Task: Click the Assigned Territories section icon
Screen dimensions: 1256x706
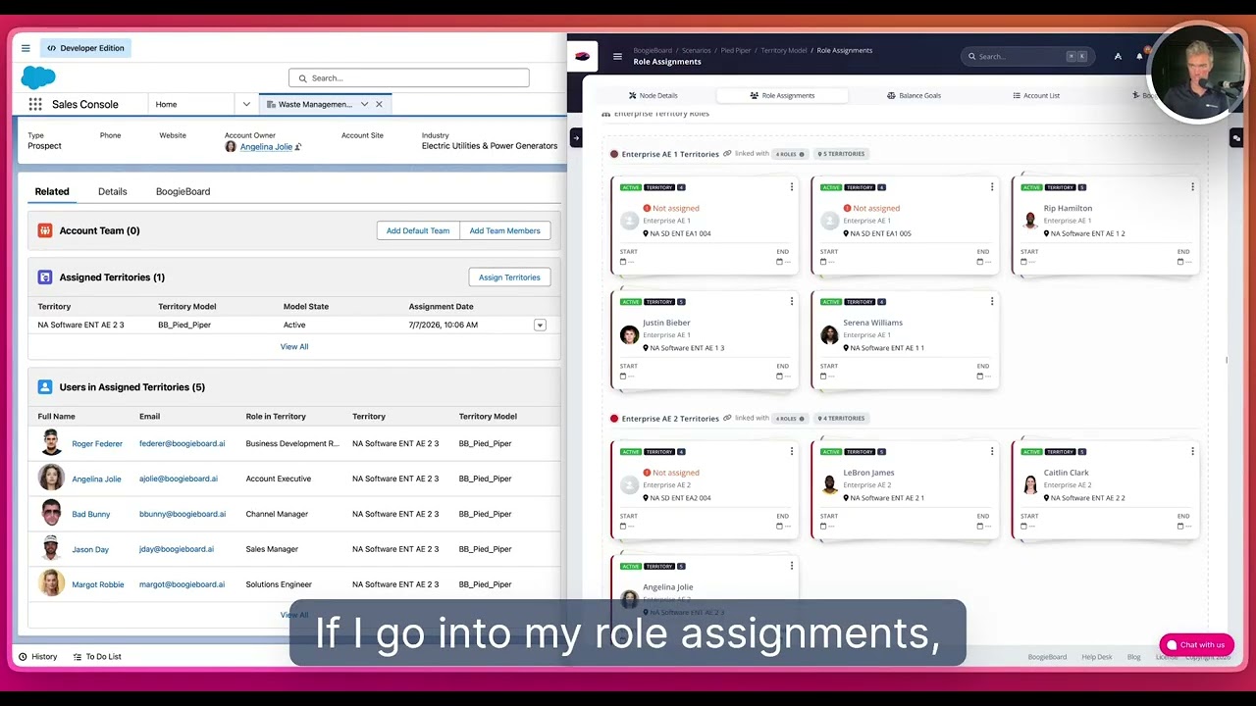Action: click(45, 277)
